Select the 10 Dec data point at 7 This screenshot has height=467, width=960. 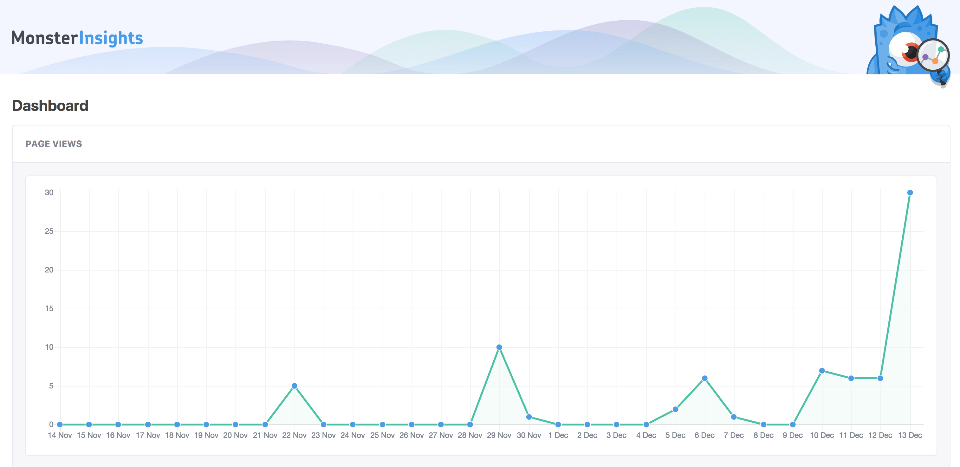[822, 371]
